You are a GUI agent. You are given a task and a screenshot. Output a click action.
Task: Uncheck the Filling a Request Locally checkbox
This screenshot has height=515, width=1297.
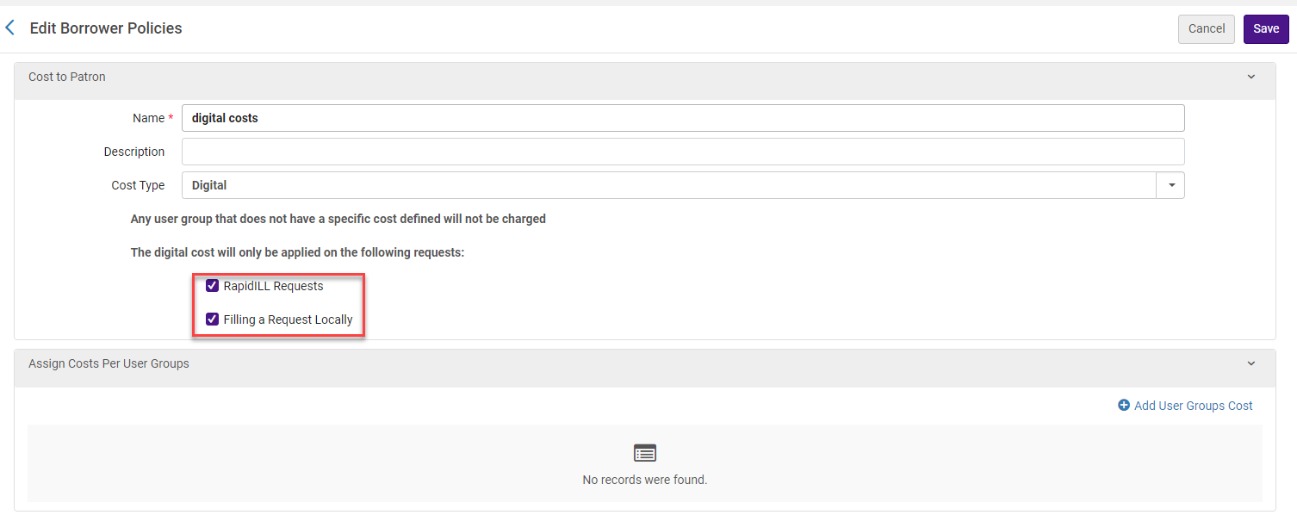point(212,320)
